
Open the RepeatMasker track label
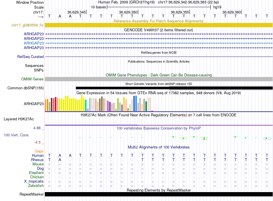(32, 194)
